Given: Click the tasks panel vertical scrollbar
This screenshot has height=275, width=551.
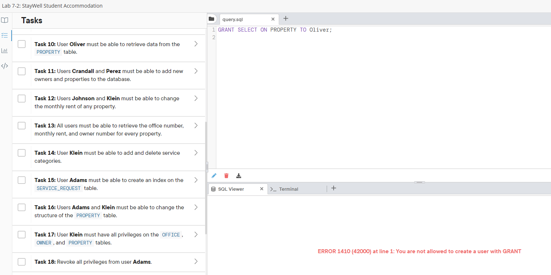Looking at the screenshot, I should [x=206, y=178].
